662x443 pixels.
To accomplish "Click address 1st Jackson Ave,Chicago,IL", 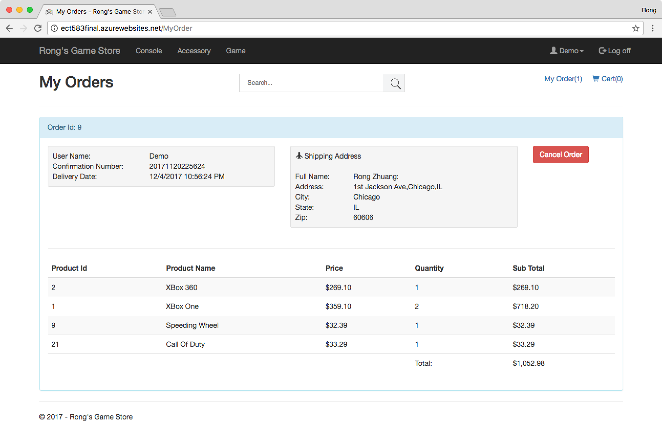I will pyautogui.click(x=398, y=186).
